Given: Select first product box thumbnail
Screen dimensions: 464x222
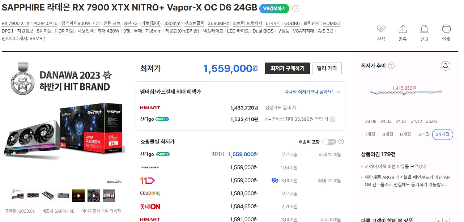Looking at the screenshot, I should point(18,196).
